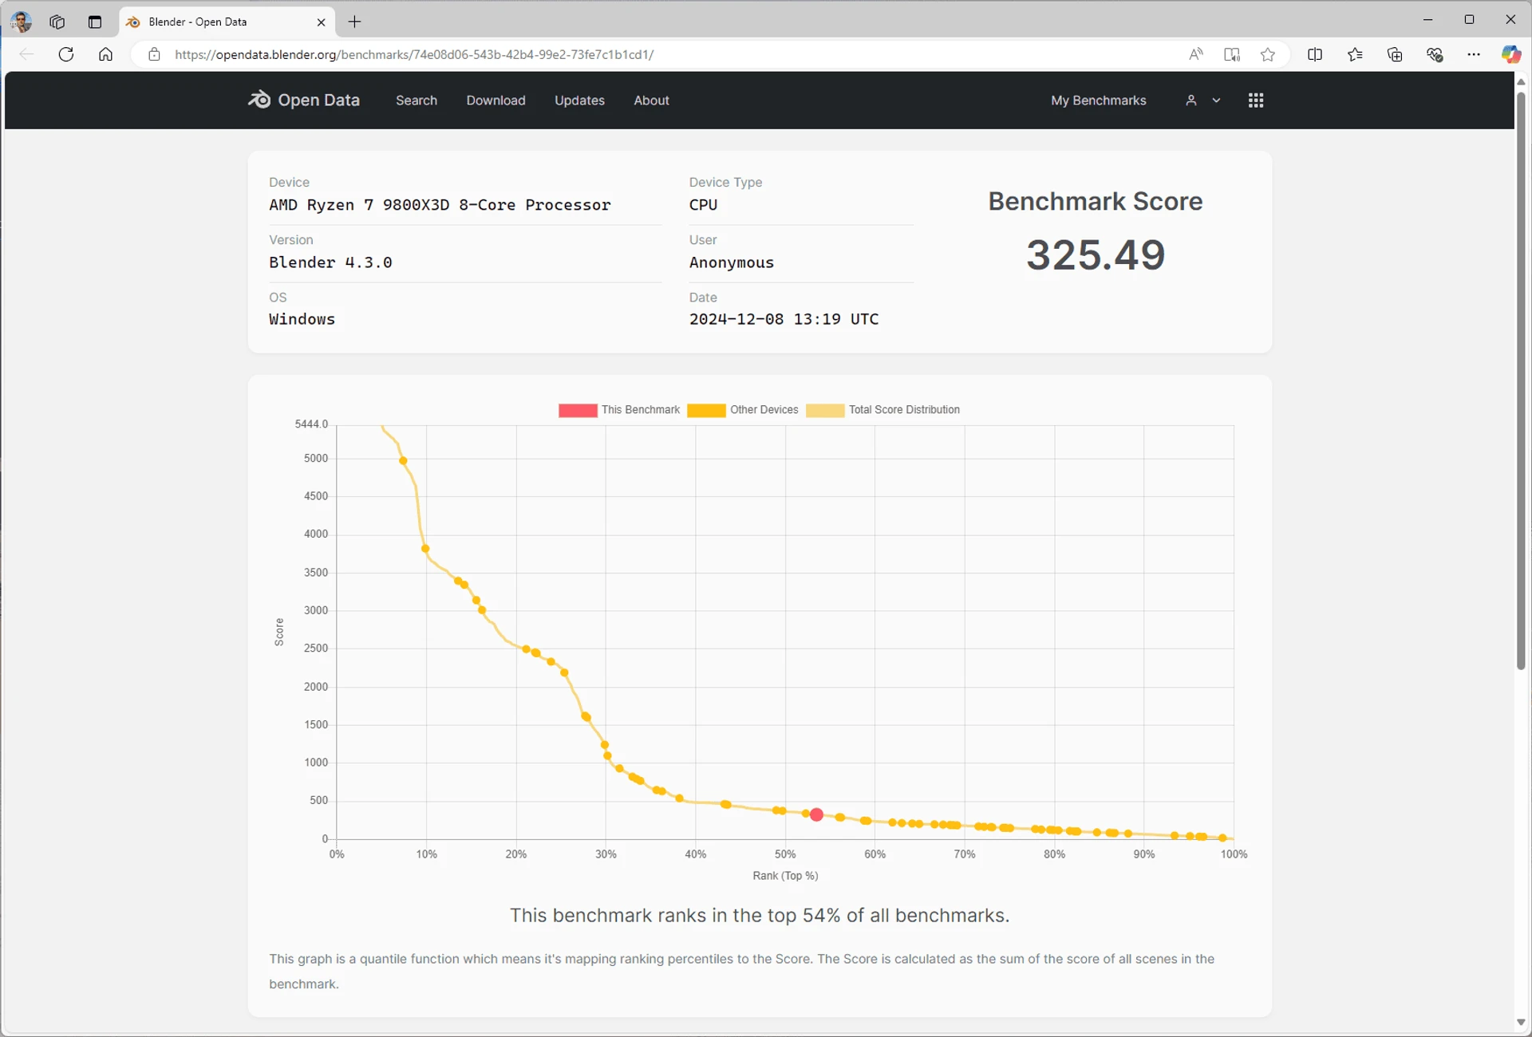1532x1037 pixels.
Task: Activate Read aloud icon
Action: pyautogui.click(x=1195, y=54)
